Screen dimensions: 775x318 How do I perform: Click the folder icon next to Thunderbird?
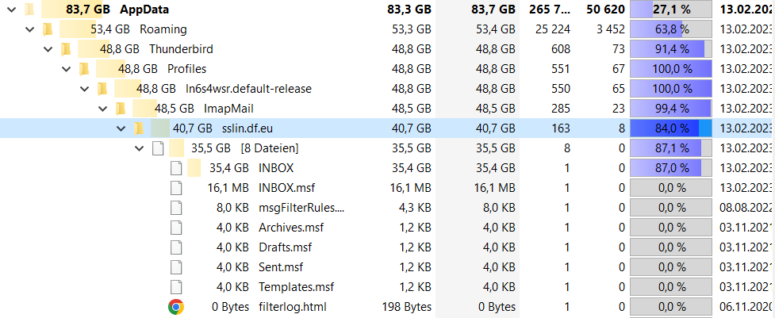[66, 49]
